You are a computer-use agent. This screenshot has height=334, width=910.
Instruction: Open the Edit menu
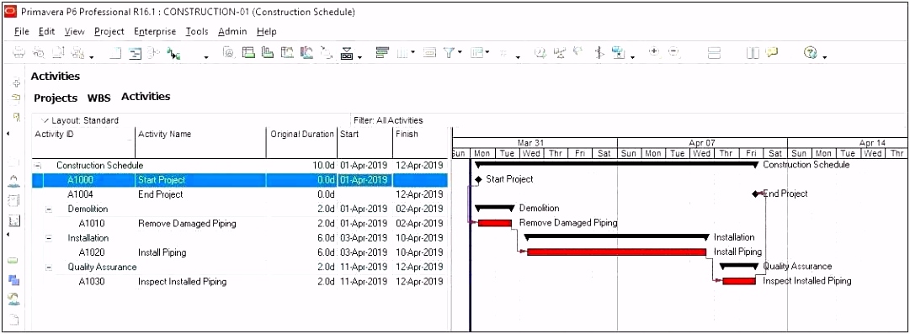coord(47,32)
